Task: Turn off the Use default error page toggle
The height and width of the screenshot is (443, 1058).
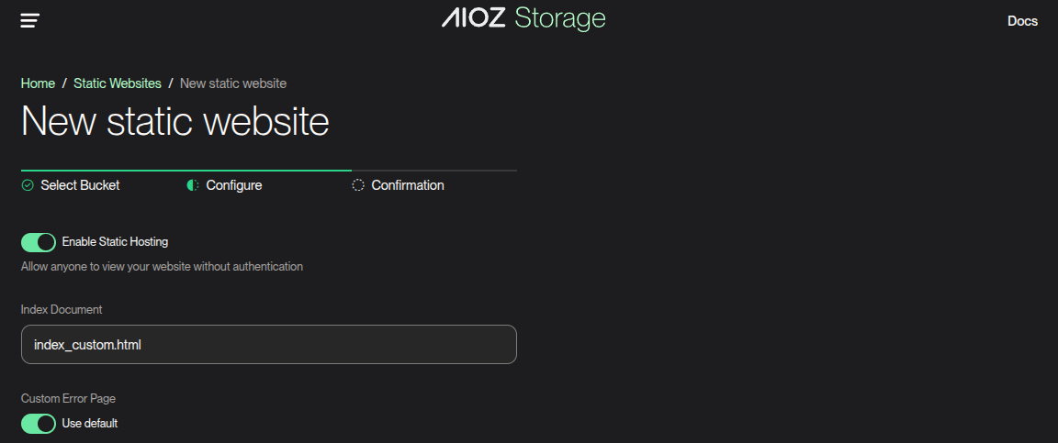Action: 39,424
